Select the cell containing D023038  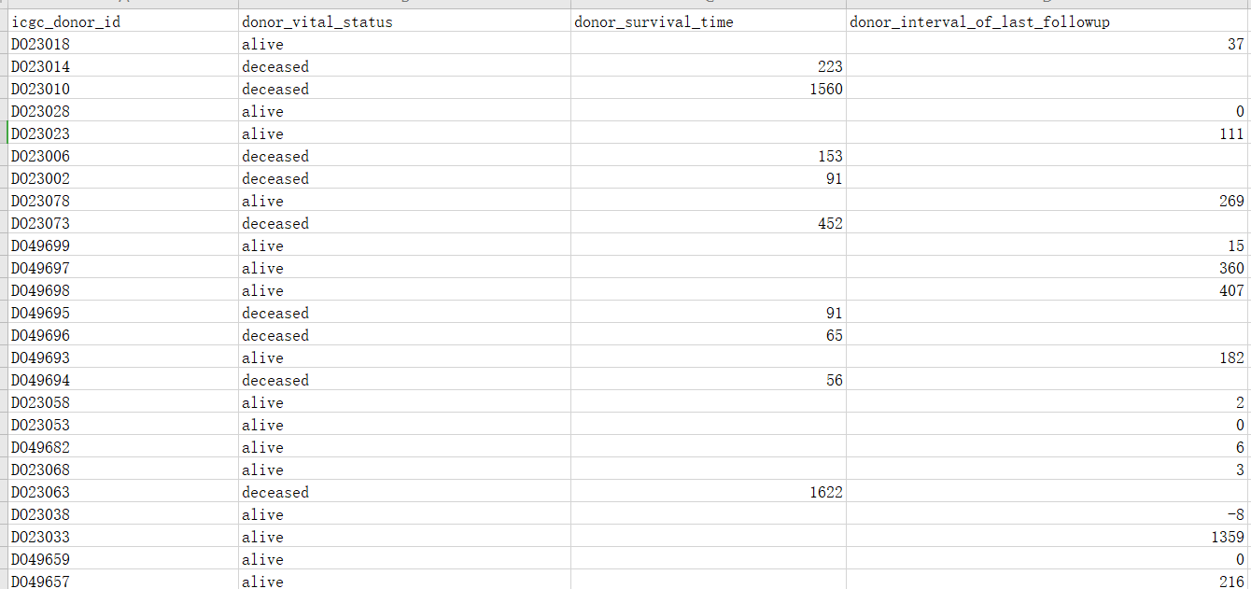click(x=122, y=514)
